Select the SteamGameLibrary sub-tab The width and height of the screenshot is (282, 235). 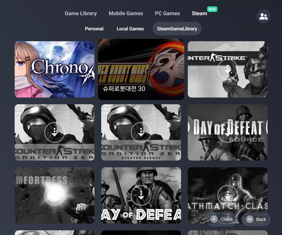point(177,29)
